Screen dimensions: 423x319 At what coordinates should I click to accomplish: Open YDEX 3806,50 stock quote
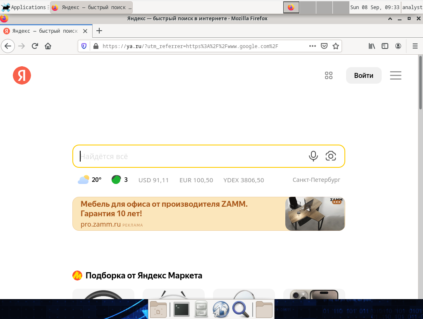[x=244, y=180]
